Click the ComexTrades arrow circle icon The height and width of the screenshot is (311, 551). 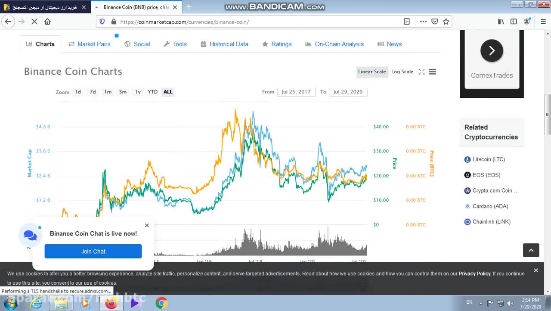(x=492, y=51)
